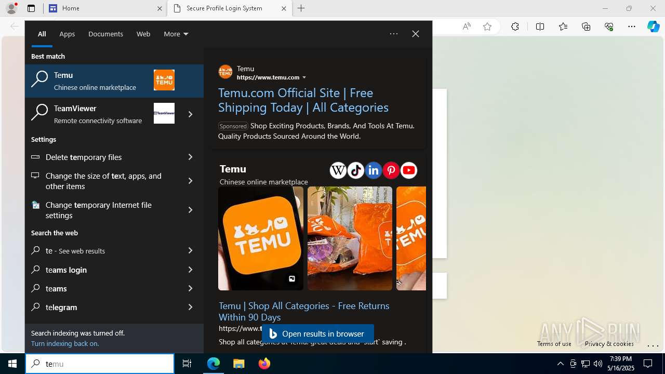This screenshot has width=665, height=374.
Task: Add this page to favorites star
Action: (487, 26)
